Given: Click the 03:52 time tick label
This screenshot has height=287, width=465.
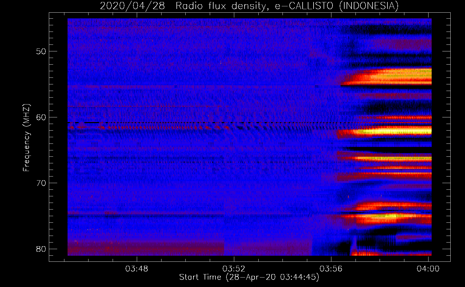Looking at the screenshot, I should [x=234, y=269].
